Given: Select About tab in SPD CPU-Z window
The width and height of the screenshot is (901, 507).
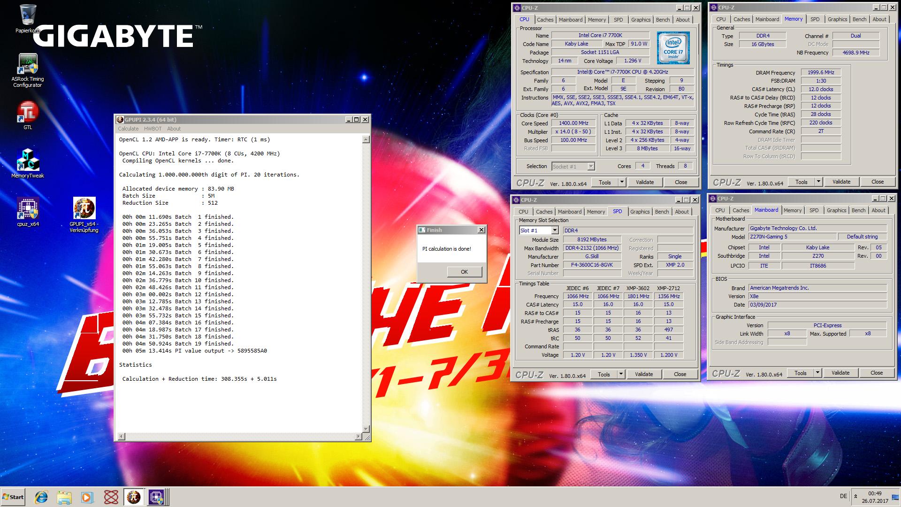Looking at the screenshot, I should (681, 212).
